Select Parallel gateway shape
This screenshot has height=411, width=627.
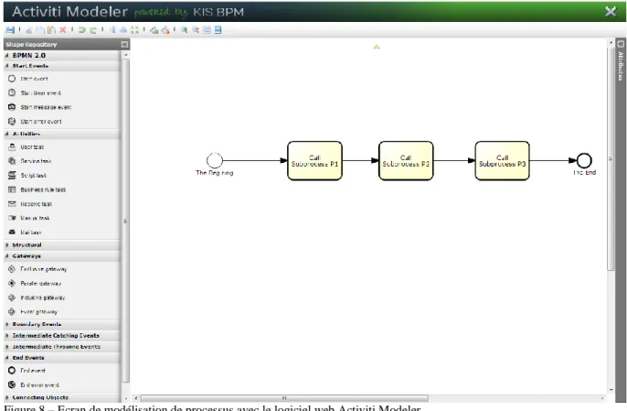[35, 284]
